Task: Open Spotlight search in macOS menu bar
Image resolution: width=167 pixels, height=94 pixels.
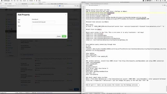Action: [x=163, y=1]
